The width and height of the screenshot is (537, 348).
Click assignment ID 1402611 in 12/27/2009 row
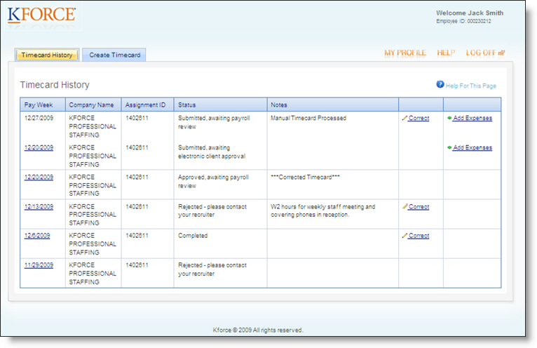click(137, 118)
